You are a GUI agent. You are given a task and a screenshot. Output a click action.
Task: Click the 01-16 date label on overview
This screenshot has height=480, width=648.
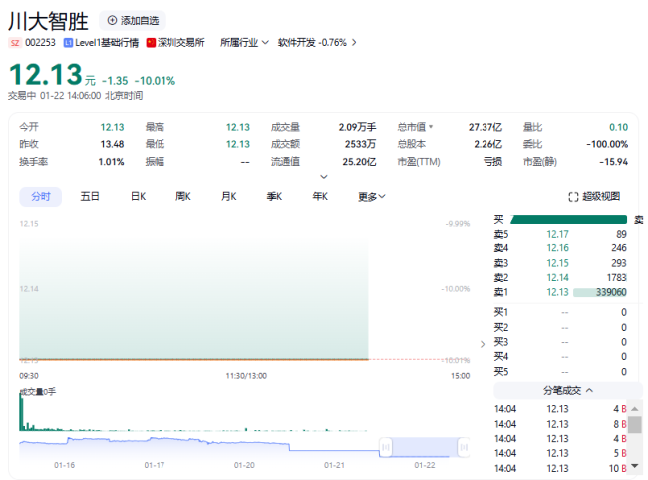[x=65, y=465]
